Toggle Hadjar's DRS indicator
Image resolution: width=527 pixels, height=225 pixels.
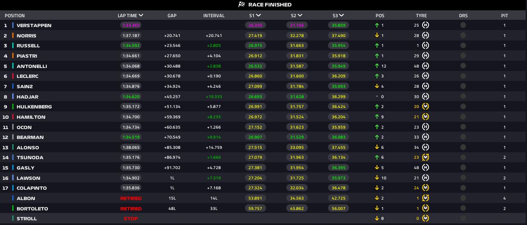point(463,97)
